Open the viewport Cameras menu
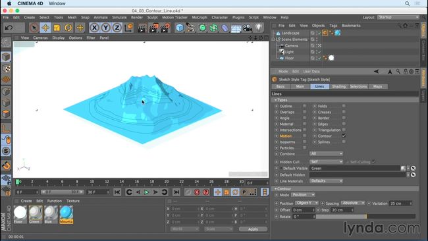Screen dimensions: 428x241 click(40, 38)
